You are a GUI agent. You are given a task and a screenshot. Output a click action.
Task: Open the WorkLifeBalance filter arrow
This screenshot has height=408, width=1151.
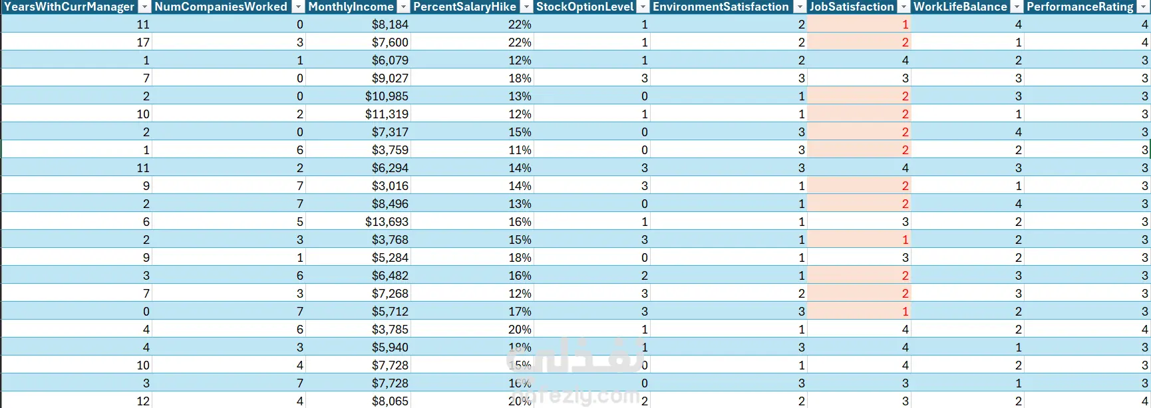(1017, 7)
